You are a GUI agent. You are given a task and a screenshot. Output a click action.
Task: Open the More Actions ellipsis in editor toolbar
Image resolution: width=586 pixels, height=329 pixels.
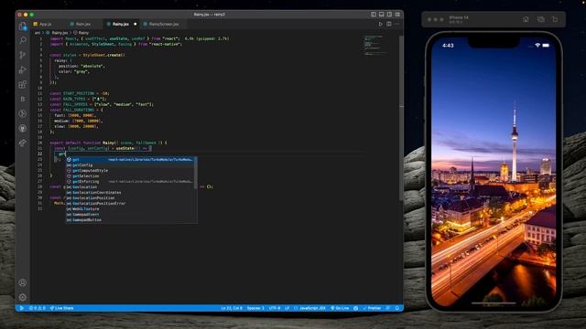coord(396,24)
